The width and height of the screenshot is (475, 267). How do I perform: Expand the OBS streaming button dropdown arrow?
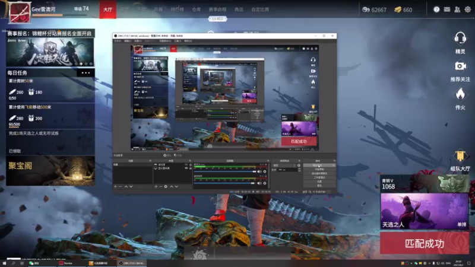point(334,166)
